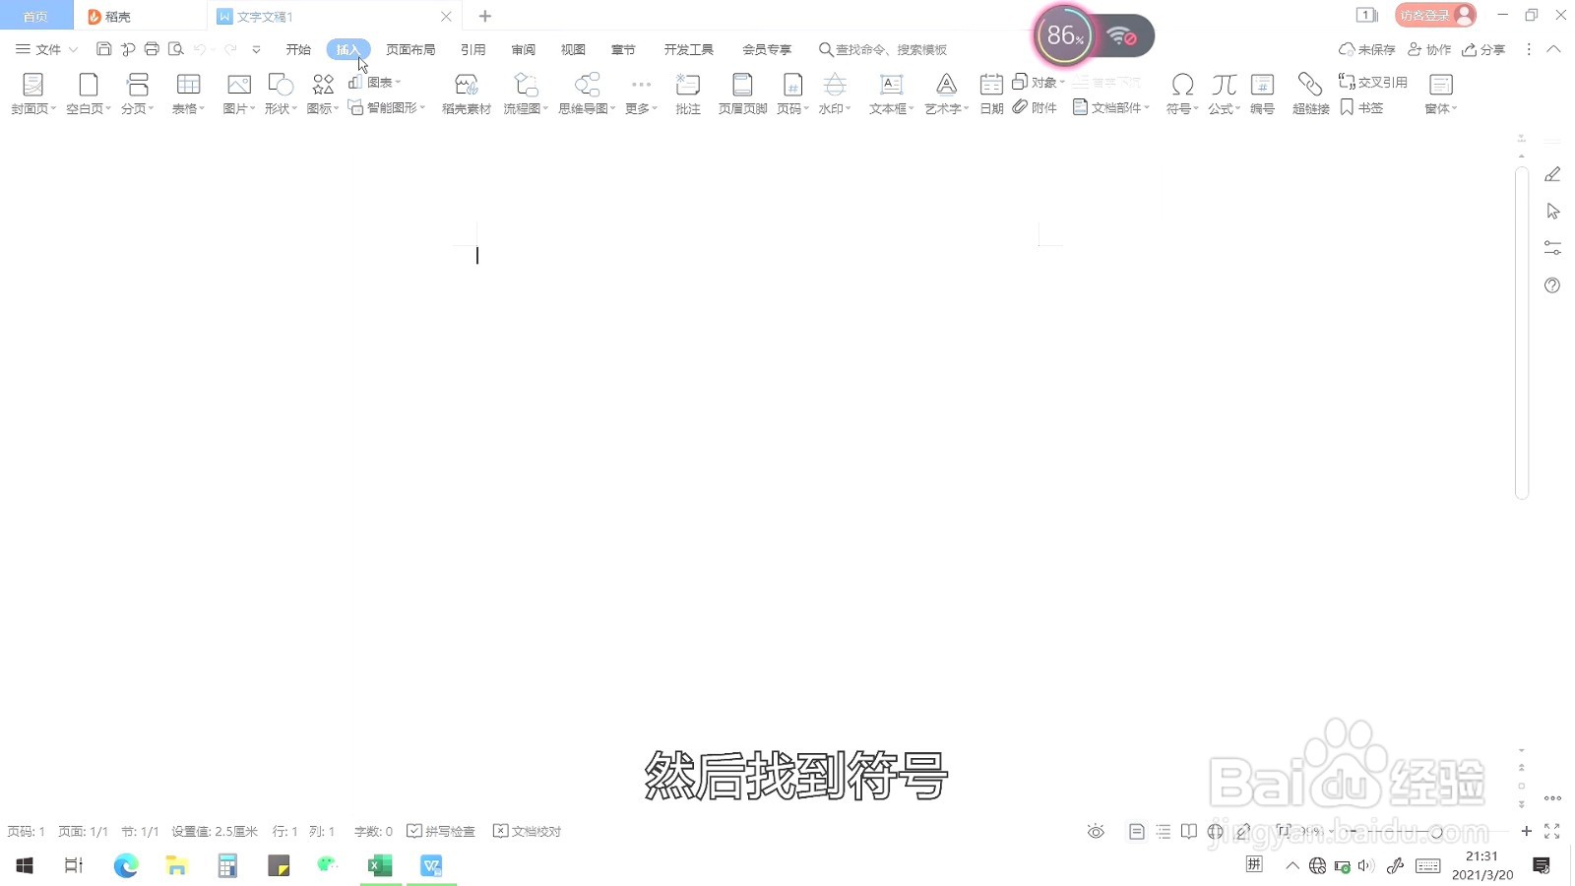The height and width of the screenshot is (886, 1575).
Task: Click the 未保存 unsaved cloud status
Action: (1367, 49)
